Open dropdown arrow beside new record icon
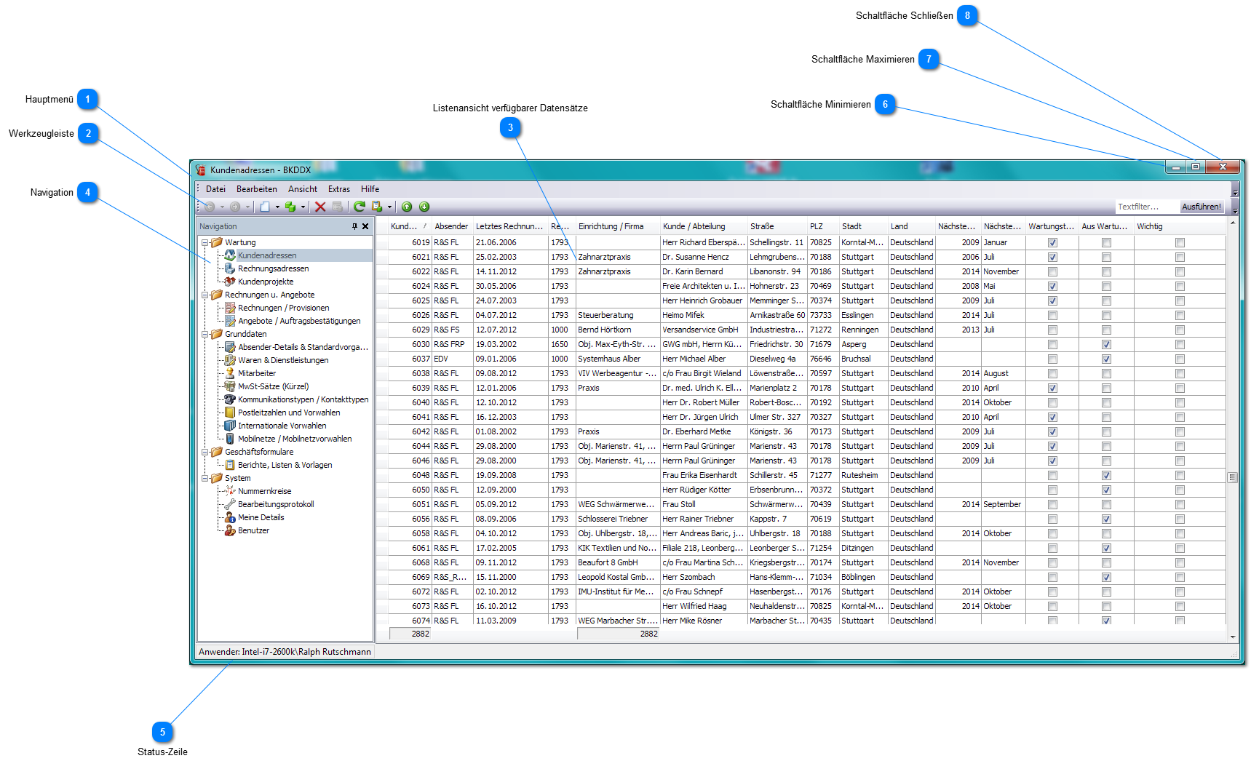This screenshot has height=769, width=1251. coord(277,207)
